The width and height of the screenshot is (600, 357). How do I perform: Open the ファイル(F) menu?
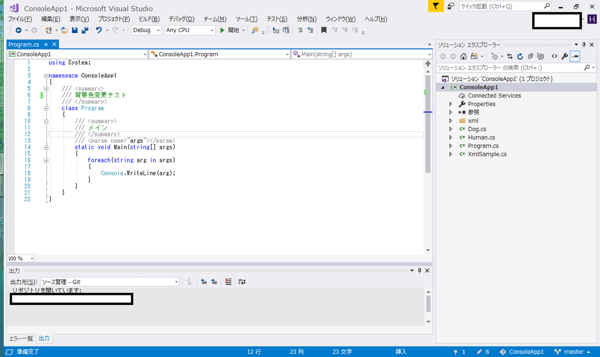pyautogui.click(x=20, y=19)
